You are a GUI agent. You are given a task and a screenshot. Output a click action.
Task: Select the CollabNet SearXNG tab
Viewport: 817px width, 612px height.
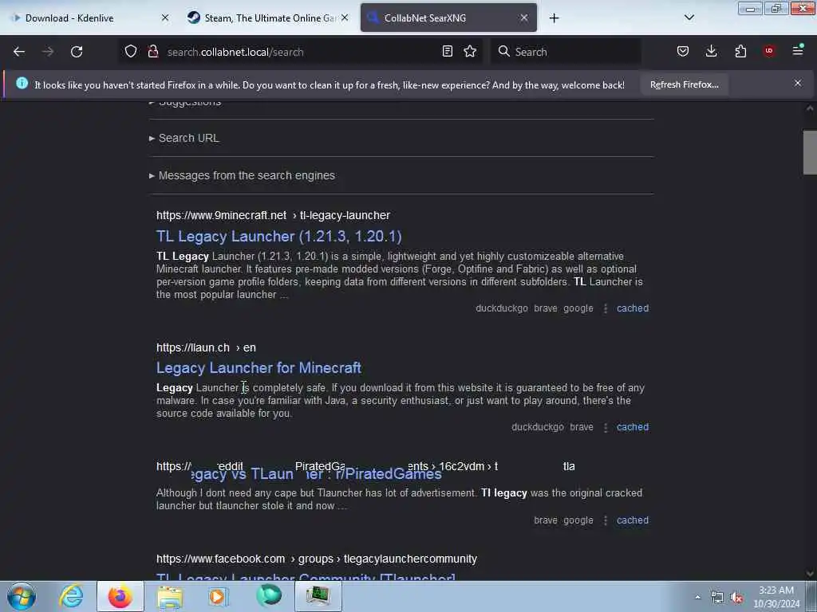[448, 18]
